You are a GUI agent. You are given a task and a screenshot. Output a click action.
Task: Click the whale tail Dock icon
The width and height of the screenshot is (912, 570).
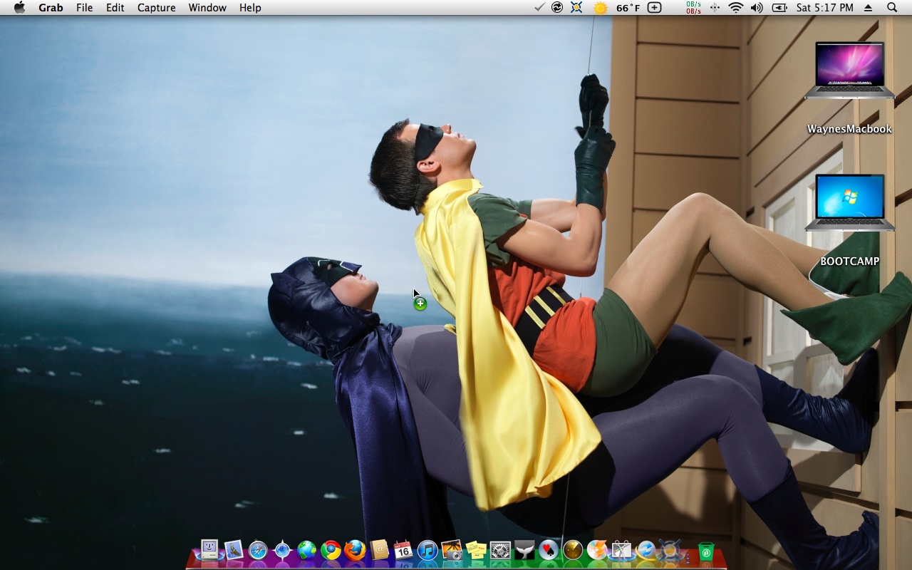click(x=524, y=550)
